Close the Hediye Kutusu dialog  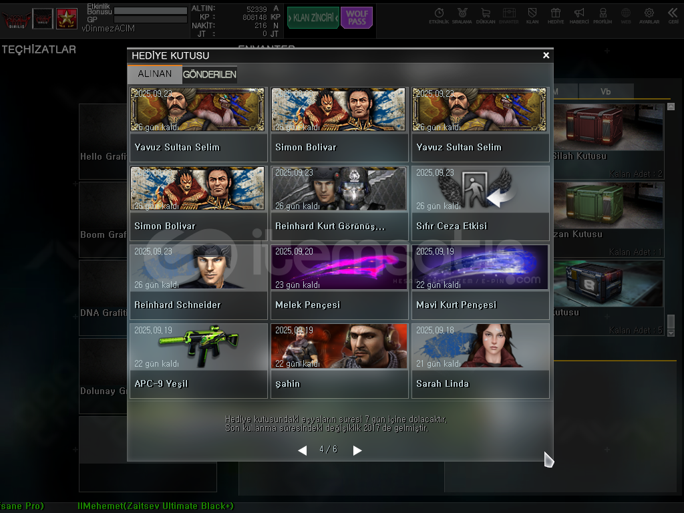pos(546,55)
